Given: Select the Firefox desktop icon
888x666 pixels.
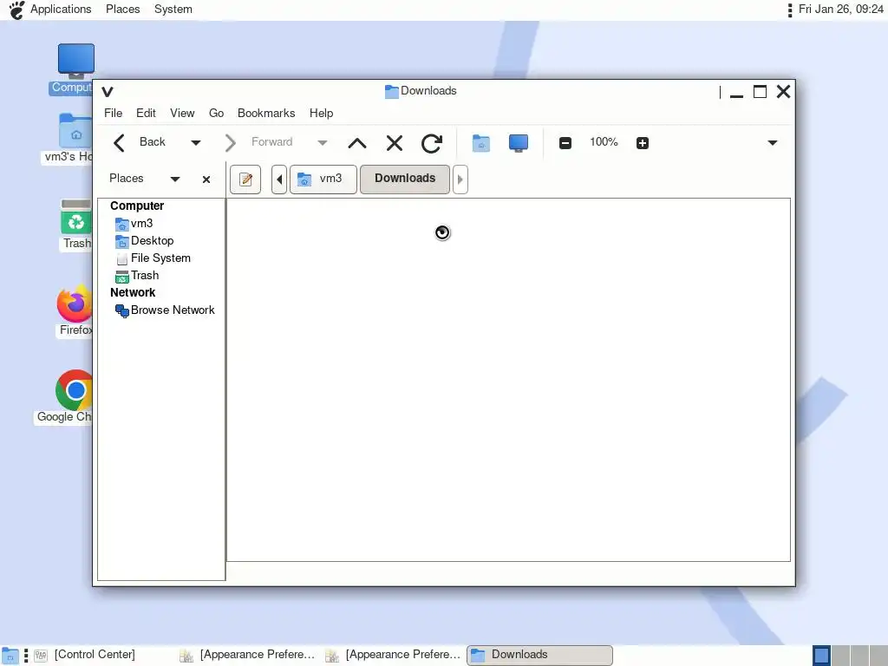Looking at the screenshot, I should (75, 311).
